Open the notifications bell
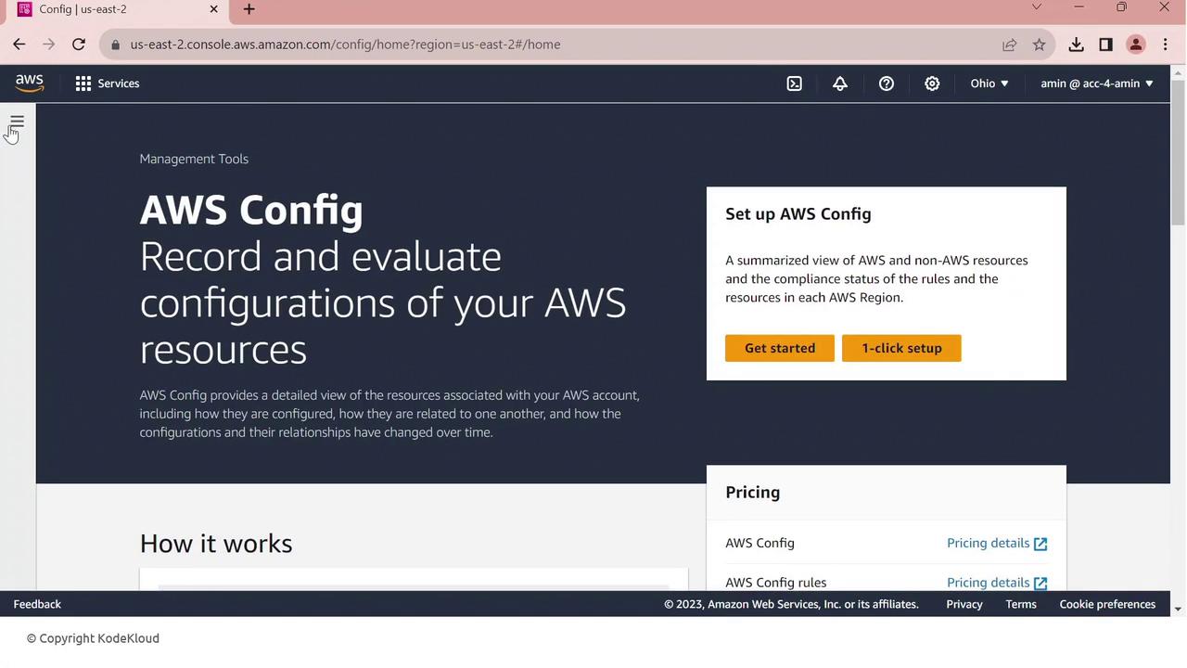The width and height of the screenshot is (1187, 668). pos(840,83)
